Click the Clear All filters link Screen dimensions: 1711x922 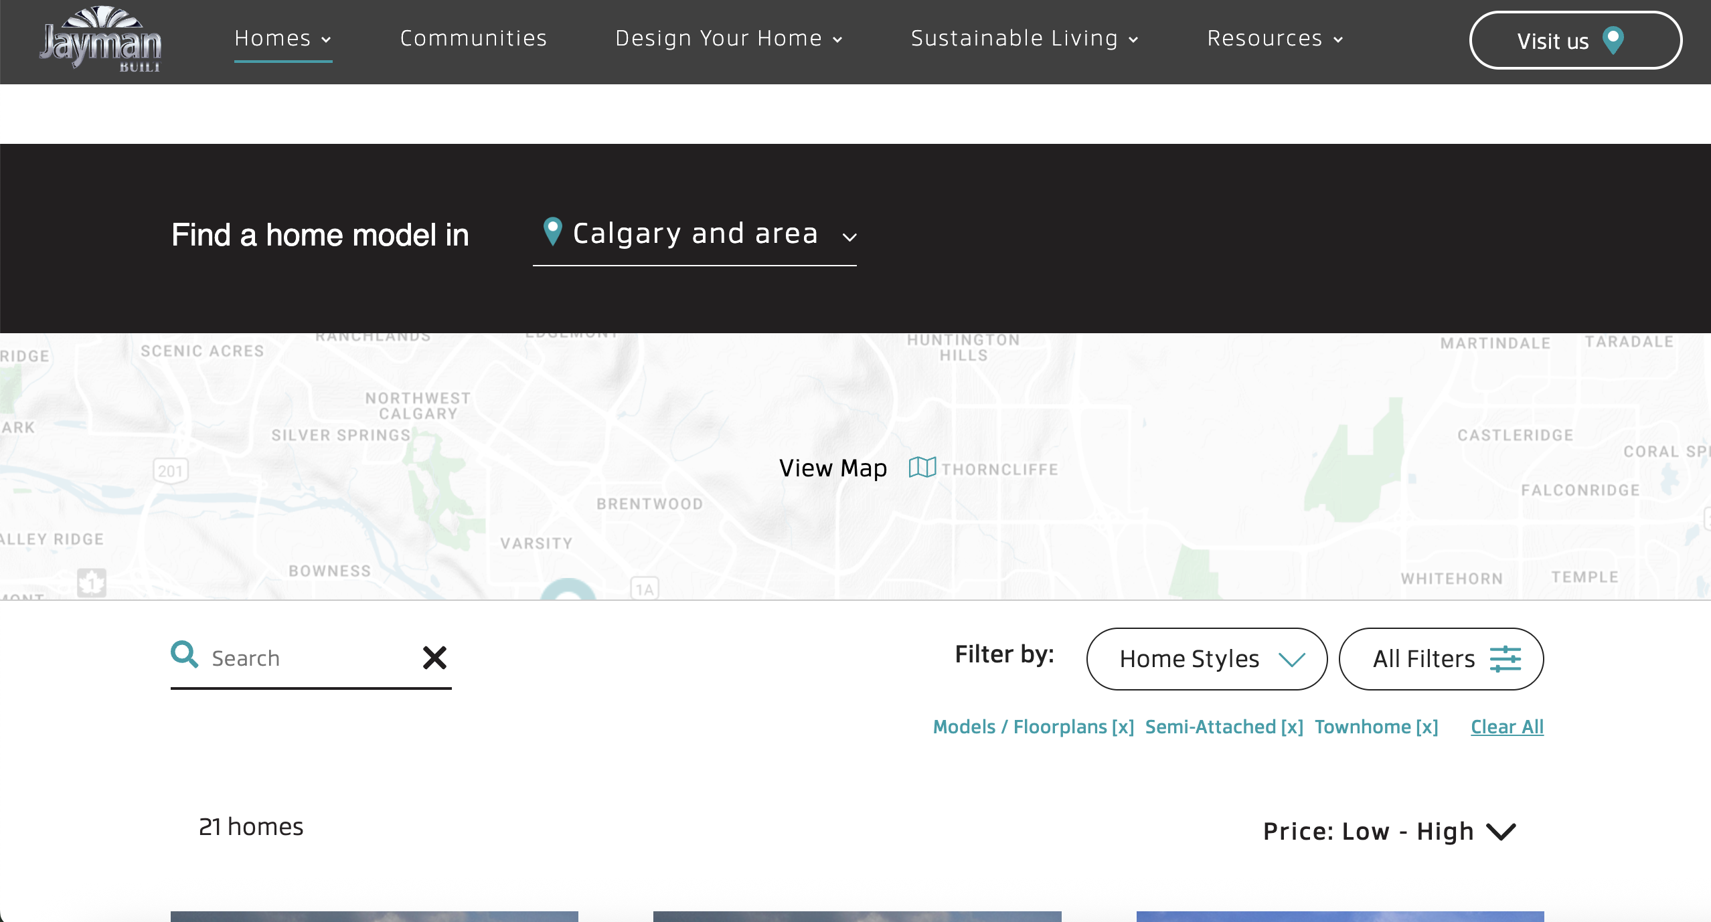tap(1507, 727)
